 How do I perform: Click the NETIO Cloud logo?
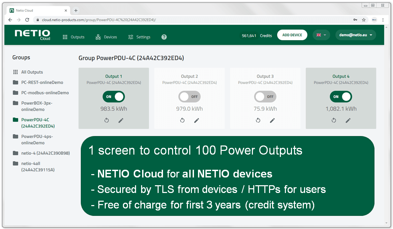(32, 35)
